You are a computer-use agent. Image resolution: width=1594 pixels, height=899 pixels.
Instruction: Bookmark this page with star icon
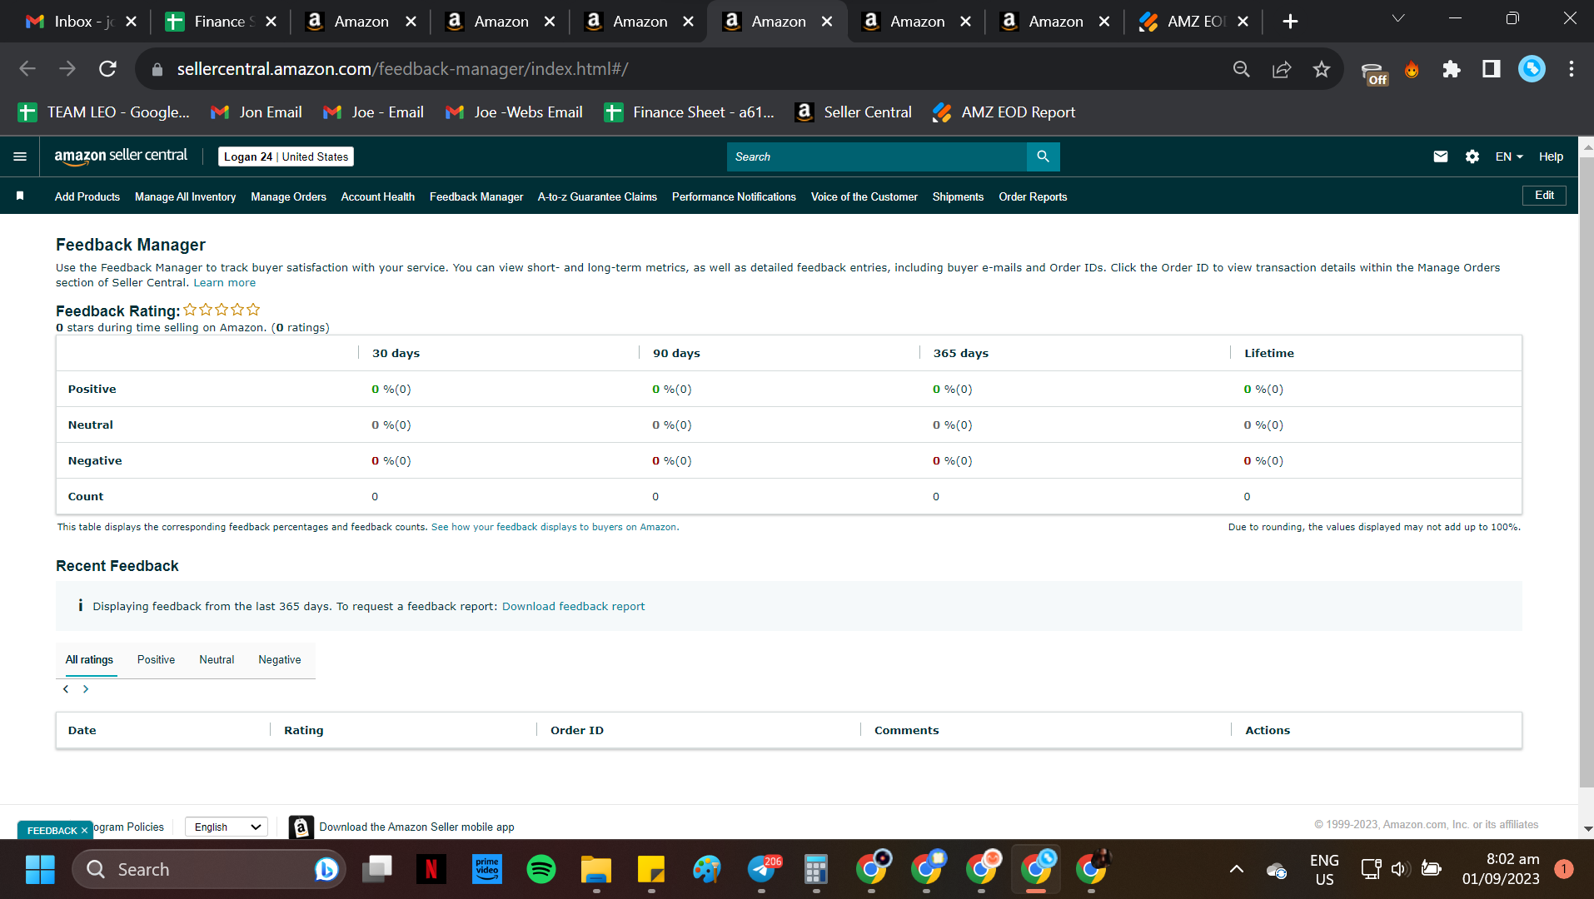(x=1322, y=69)
